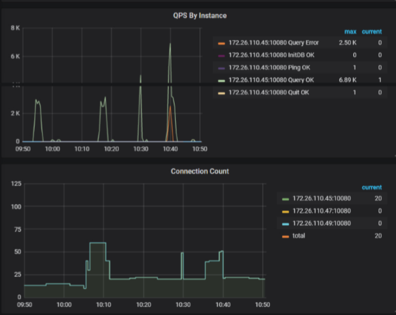Click the magenta InitDB OK legend swatch
This screenshot has height=315, width=396.
point(221,56)
